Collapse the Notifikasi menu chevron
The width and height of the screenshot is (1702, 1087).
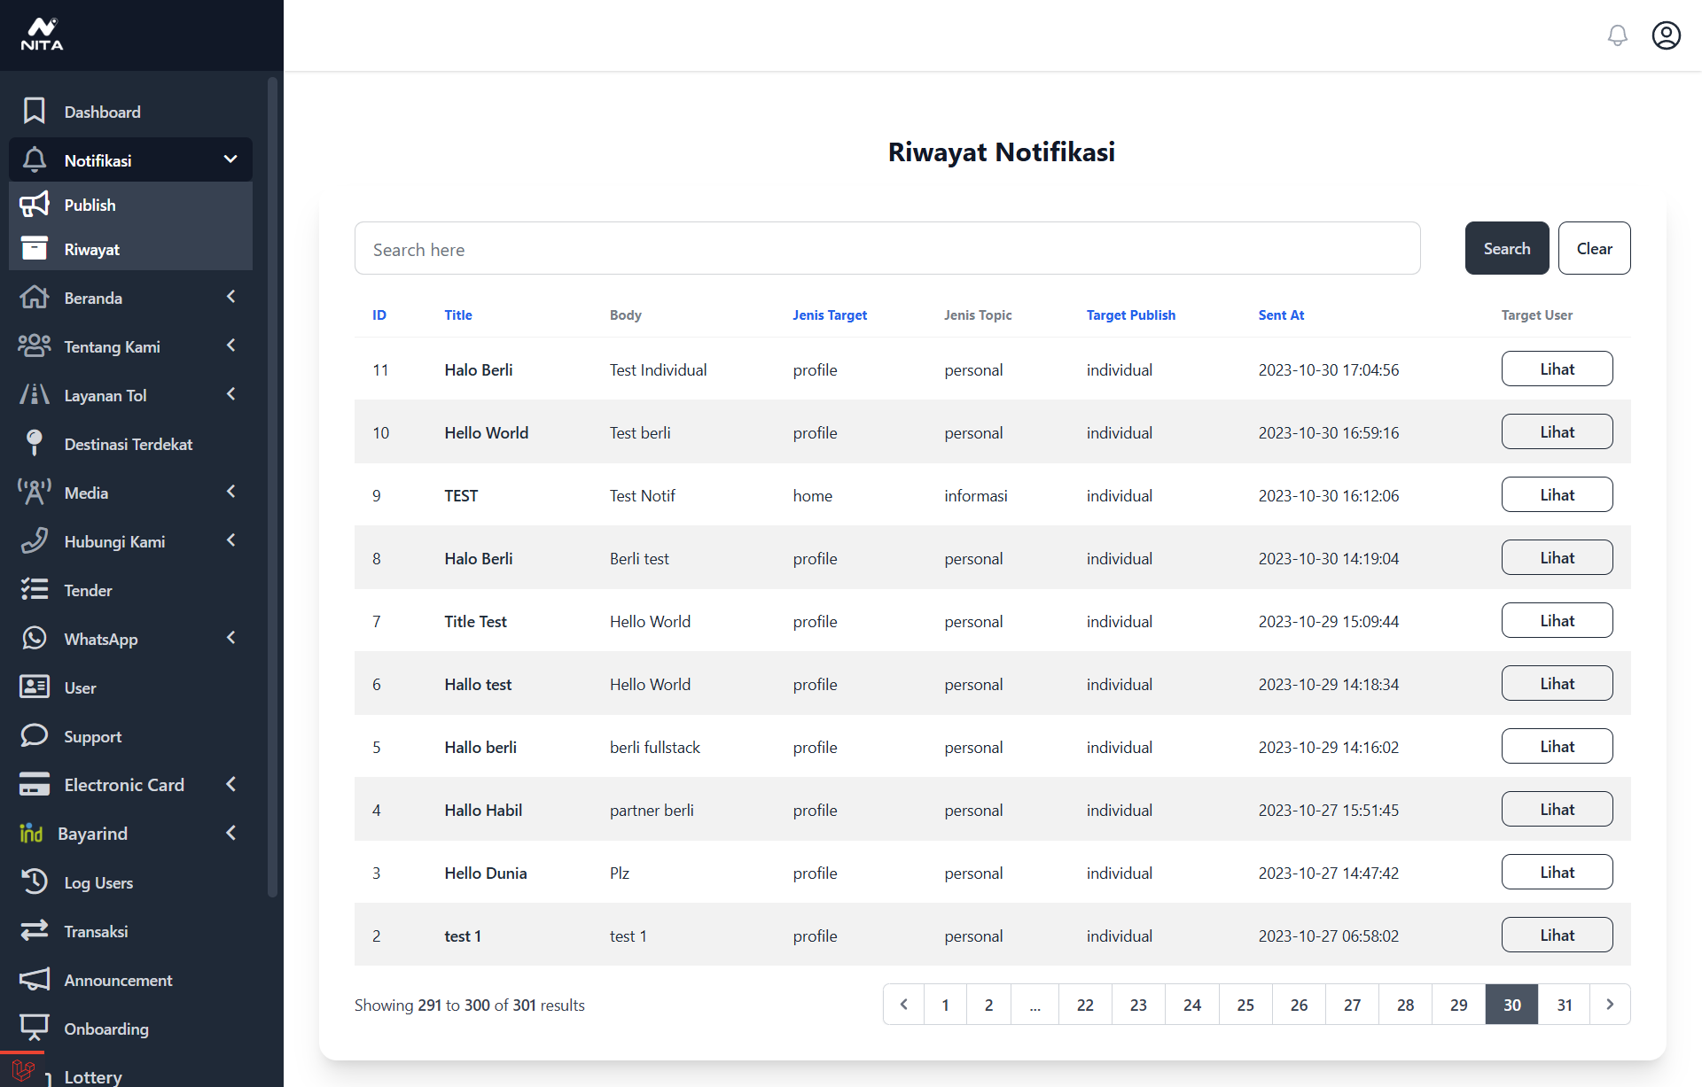tap(230, 159)
